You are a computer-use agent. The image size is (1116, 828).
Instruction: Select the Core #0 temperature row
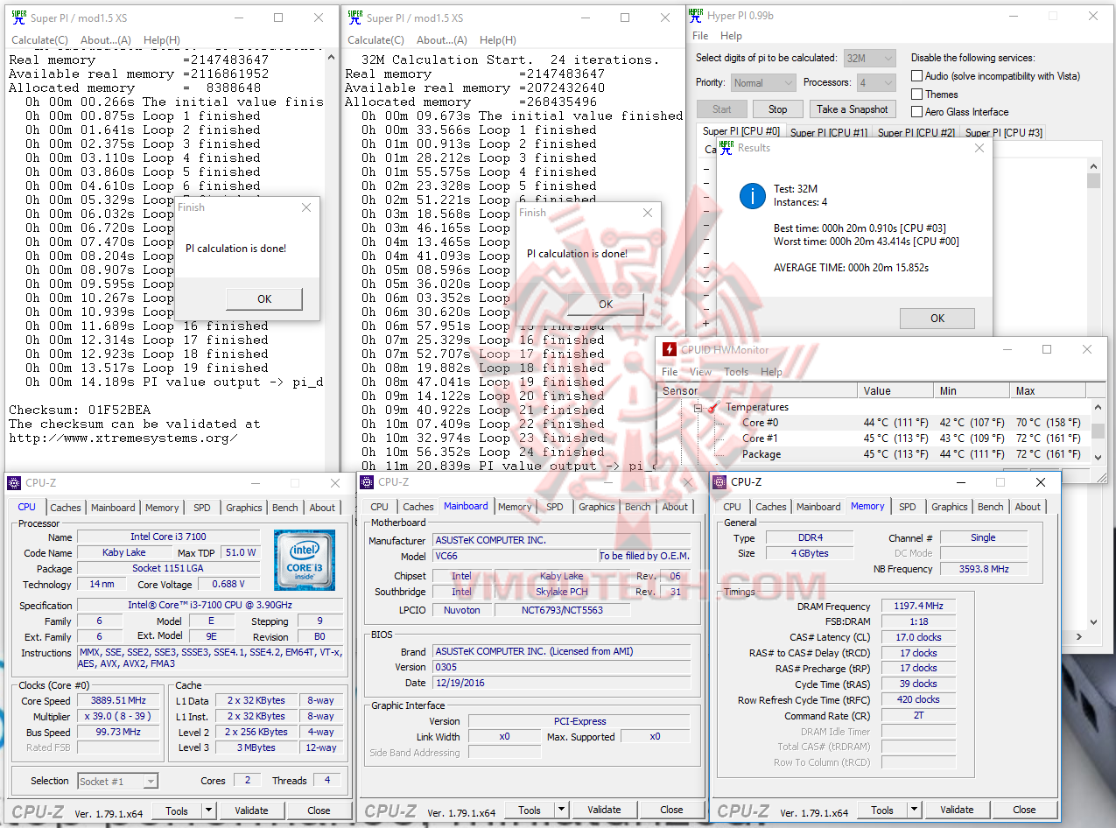tap(875, 423)
